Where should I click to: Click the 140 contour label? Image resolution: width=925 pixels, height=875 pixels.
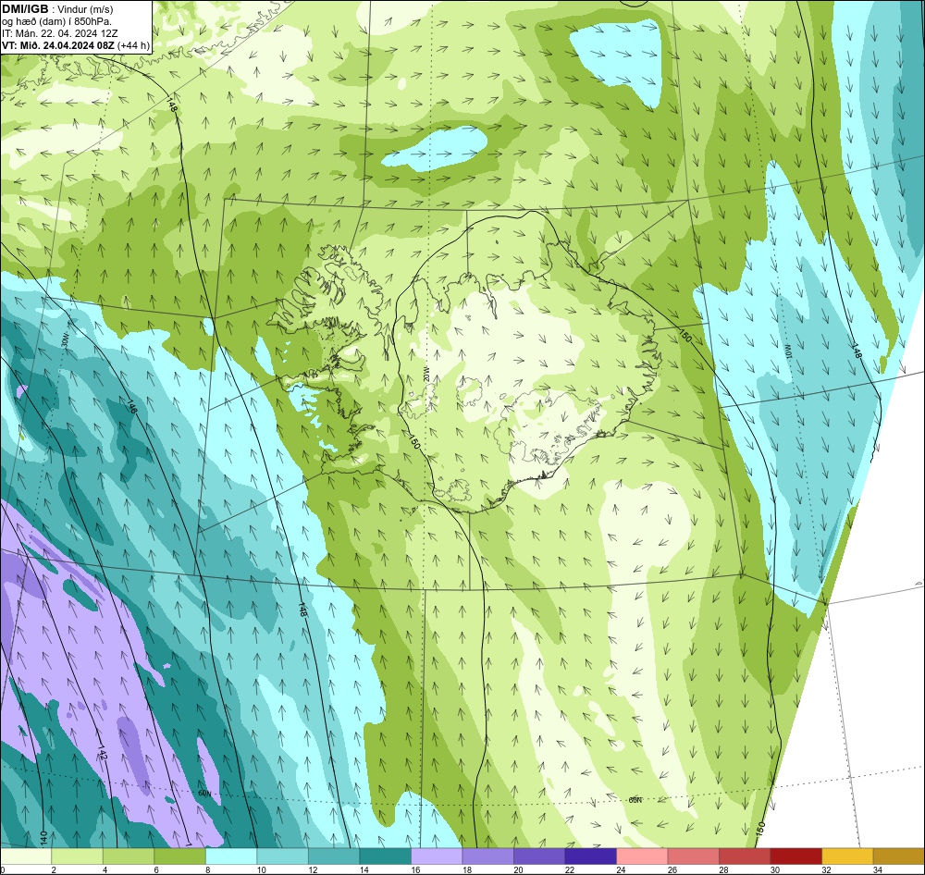[43, 837]
